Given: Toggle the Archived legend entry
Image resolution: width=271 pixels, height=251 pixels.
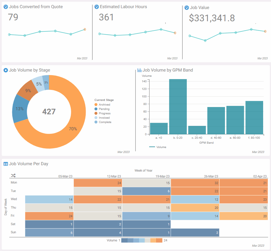Looking at the screenshot, I should click(x=104, y=105).
